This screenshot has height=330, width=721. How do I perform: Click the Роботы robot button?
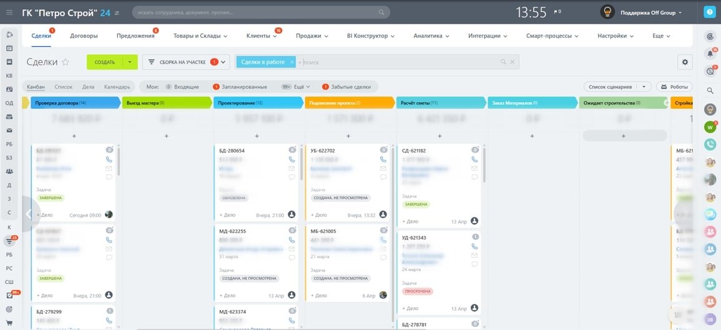click(x=674, y=87)
